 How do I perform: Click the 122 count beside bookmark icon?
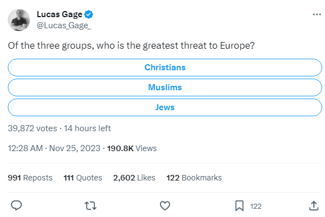(x=256, y=206)
